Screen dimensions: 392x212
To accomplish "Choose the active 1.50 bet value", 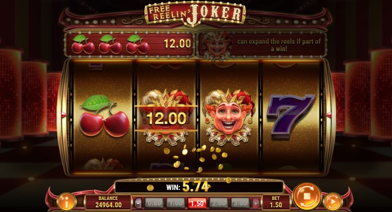I will coord(197,203).
